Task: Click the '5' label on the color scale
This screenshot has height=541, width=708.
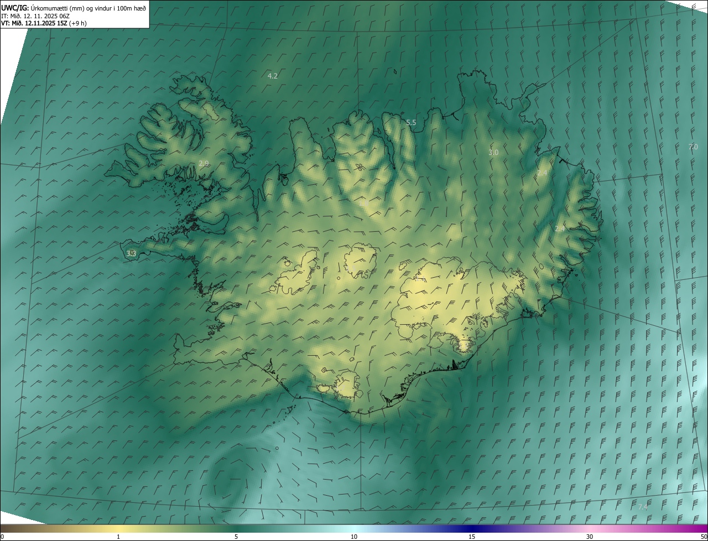Action: [x=236, y=537]
